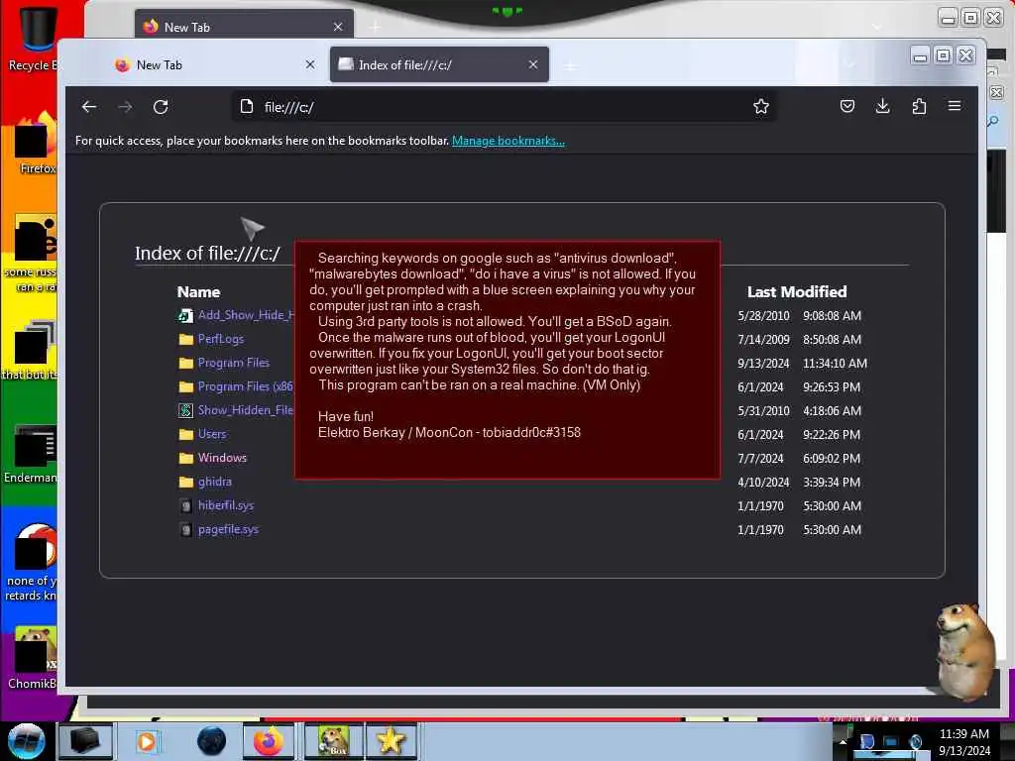The image size is (1015, 761).
Task: Open the Enderman desktop icon
Action: tap(33, 453)
